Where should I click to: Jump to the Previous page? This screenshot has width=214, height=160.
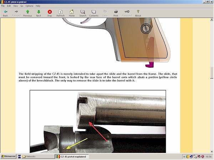point(27,13)
